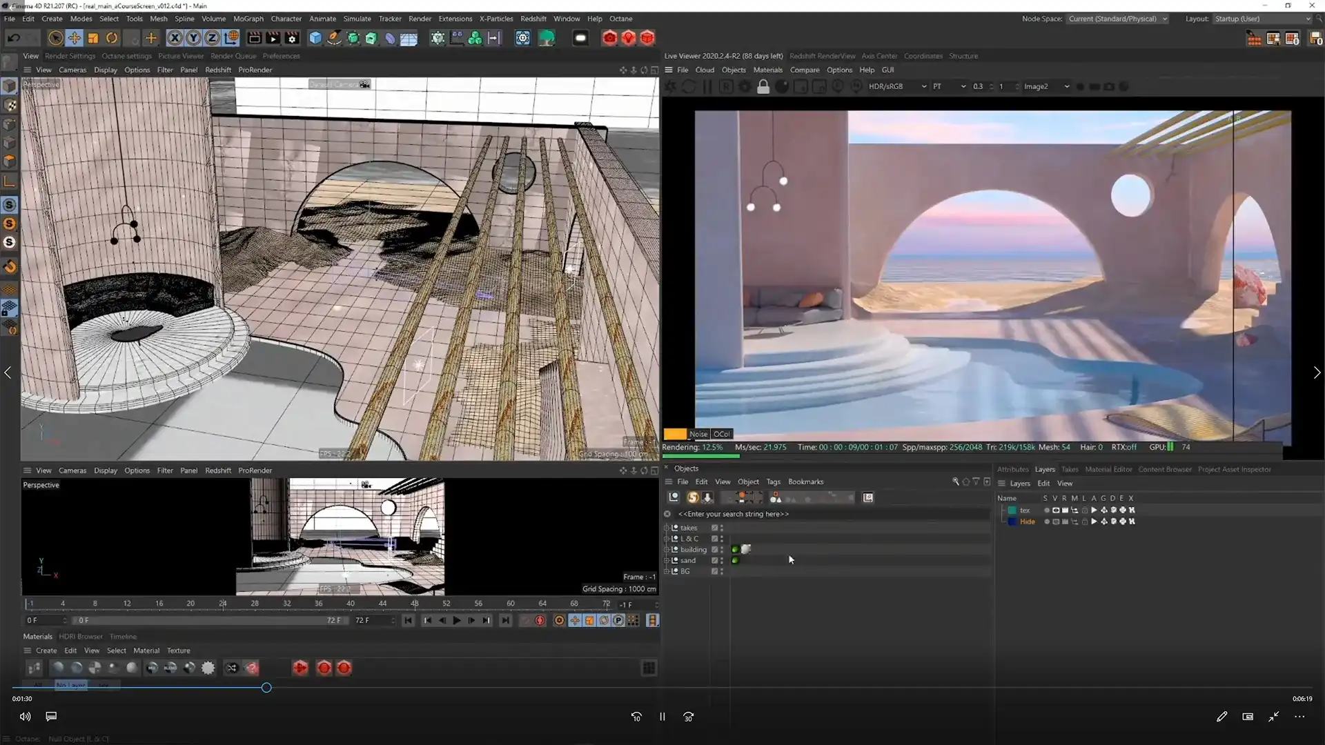
Task: Select the Move tool in top toolbar
Action: [x=75, y=38]
